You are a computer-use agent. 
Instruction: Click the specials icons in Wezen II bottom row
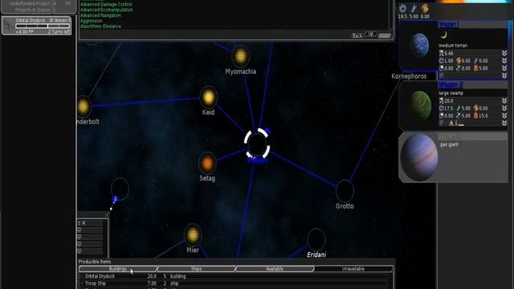tap(452, 123)
